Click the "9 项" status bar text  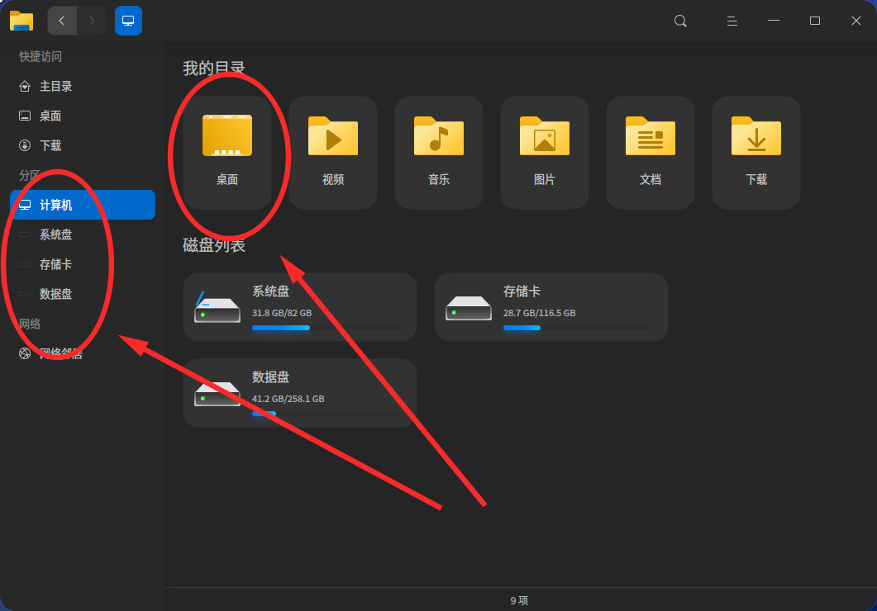(x=519, y=600)
